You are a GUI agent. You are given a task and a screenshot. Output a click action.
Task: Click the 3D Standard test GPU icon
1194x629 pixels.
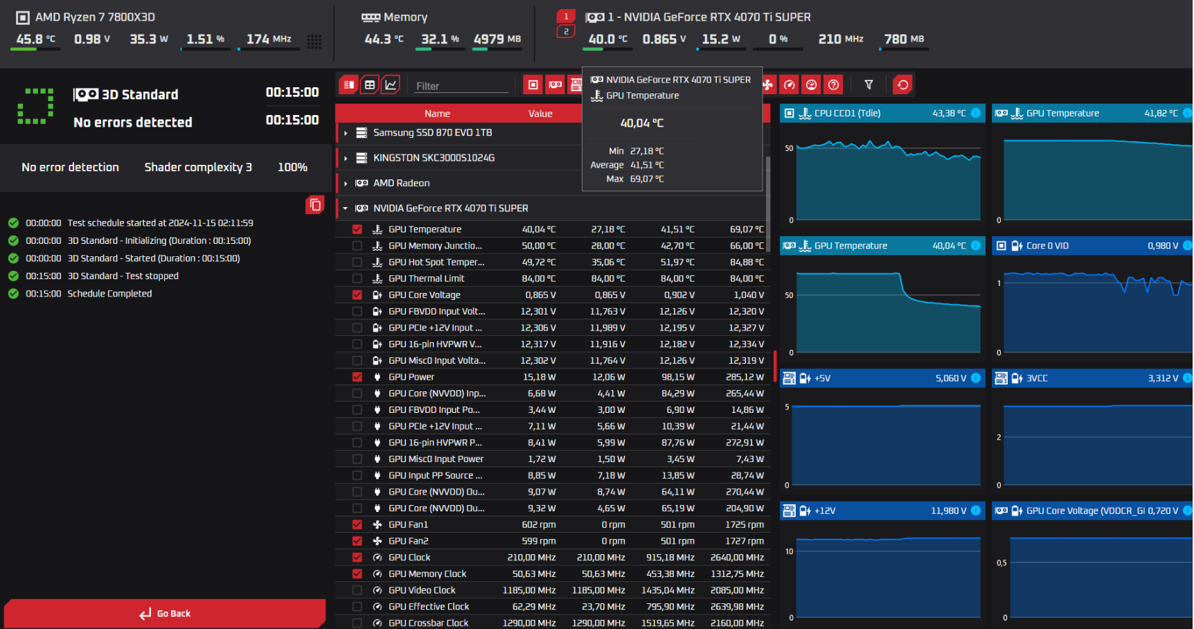[86, 94]
